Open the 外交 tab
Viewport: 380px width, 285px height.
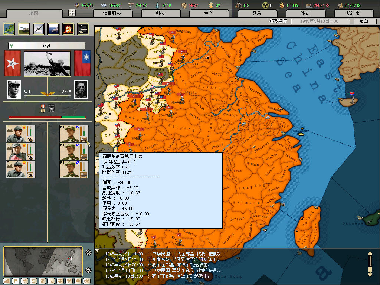304,13
